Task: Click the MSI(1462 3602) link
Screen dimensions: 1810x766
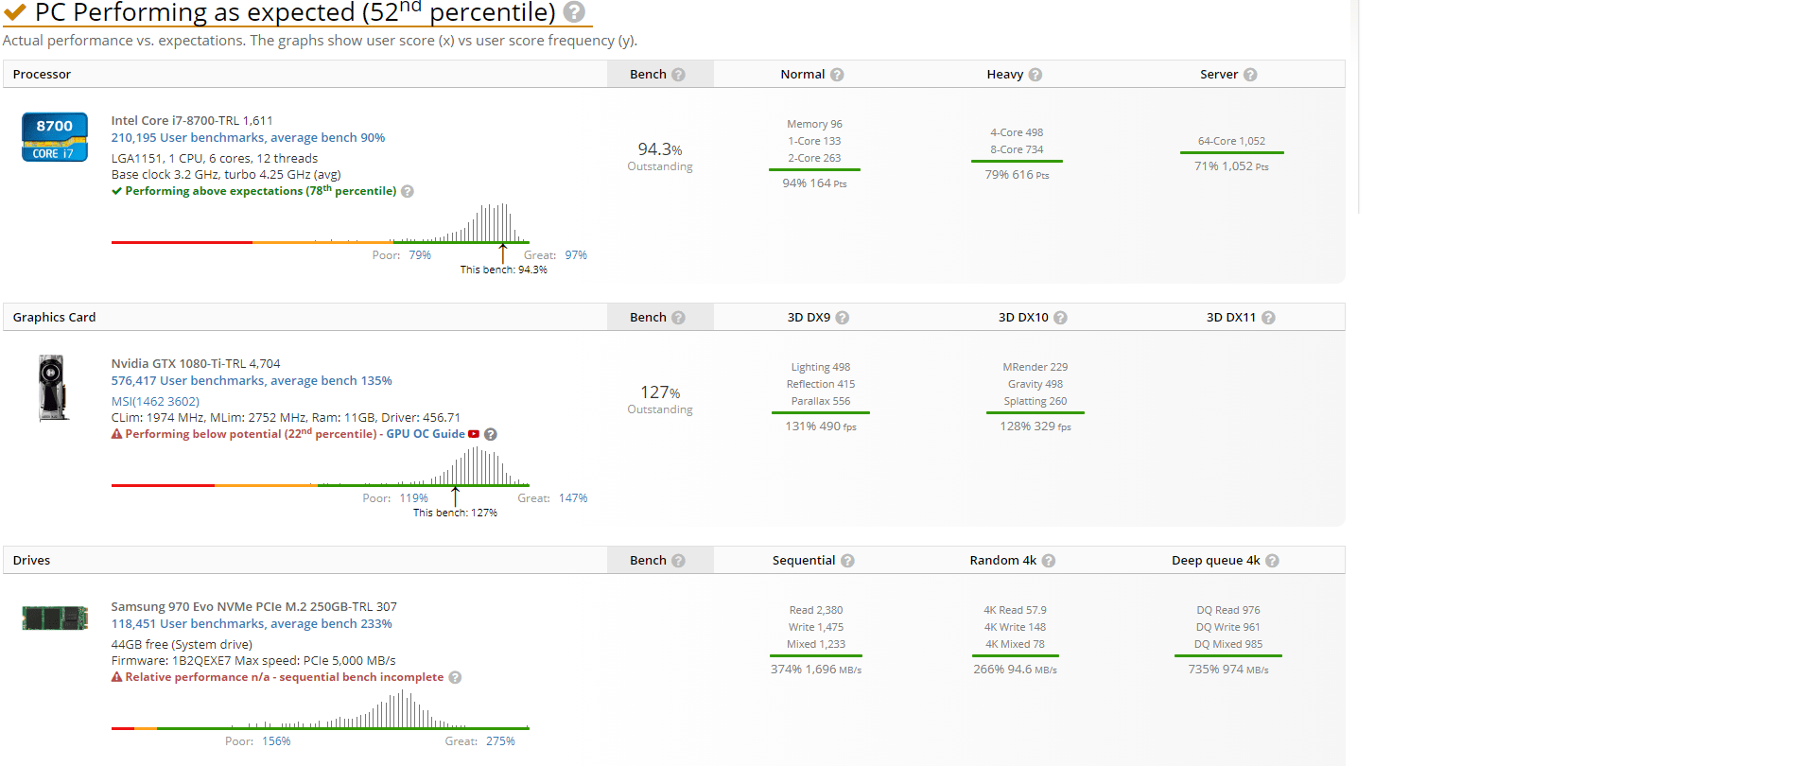Action: 155,402
